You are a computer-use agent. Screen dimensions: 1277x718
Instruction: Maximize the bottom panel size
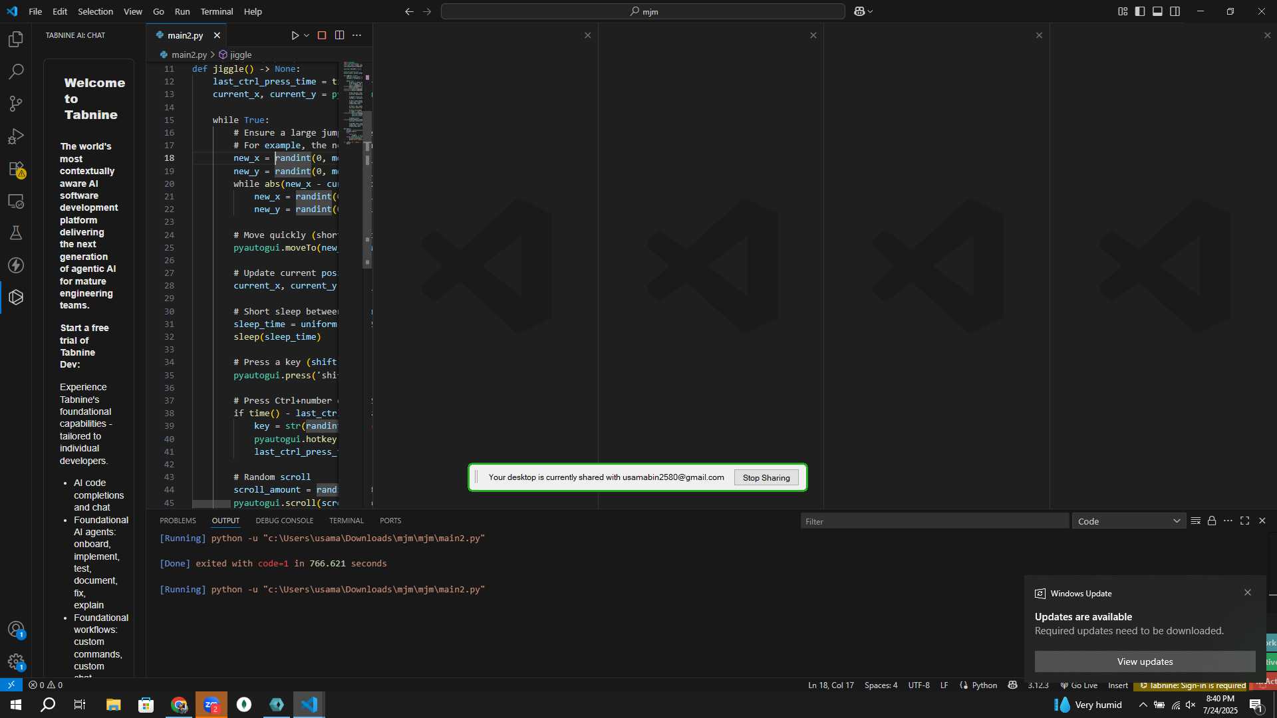tap(1244, 521)
